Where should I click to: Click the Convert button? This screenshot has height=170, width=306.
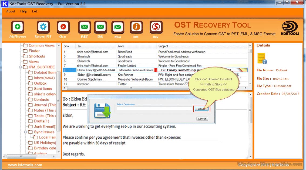pyautogui.click(x=202, y=119)
